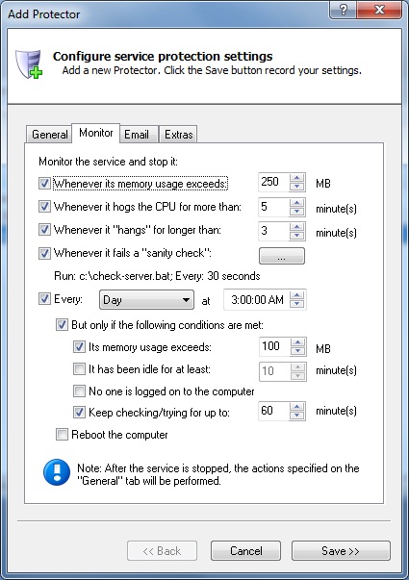Image resolution: width=409 pixels, height=580 pixels.
Task: Uncheck condition 'Its memory usage exceeds'
Action: 79,346
